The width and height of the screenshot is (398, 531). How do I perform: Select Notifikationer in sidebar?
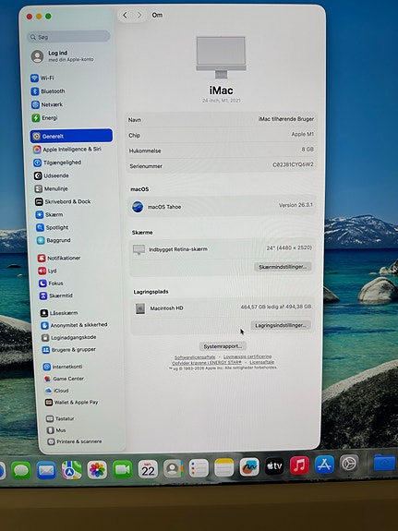tap(59, 258)
